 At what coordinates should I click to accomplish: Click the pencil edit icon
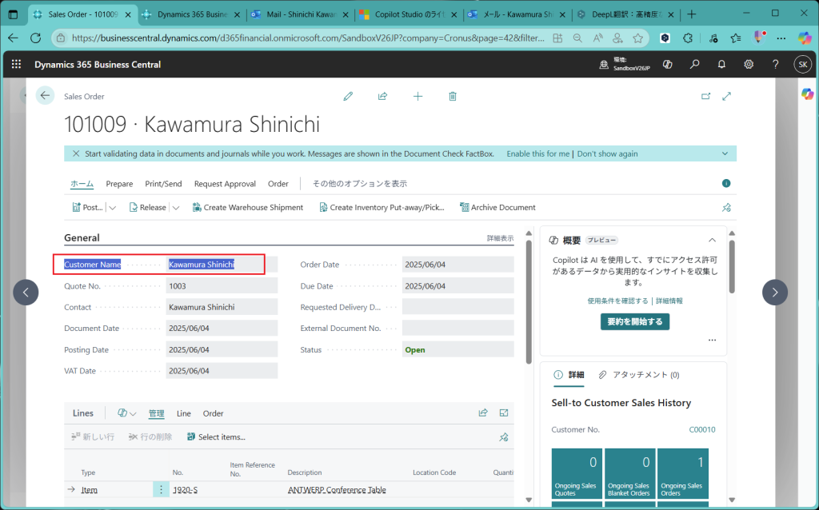coord(348,97)
